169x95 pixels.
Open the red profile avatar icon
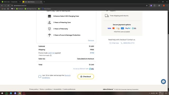pos(164,6)
